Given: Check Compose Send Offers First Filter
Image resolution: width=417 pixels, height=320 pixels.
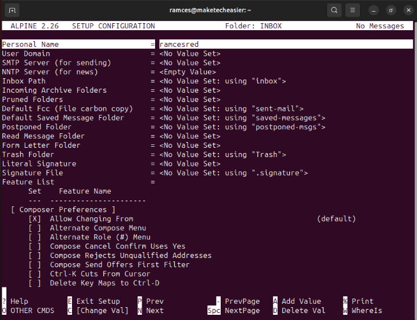Looking at the screenshot, I should point(35,265).
